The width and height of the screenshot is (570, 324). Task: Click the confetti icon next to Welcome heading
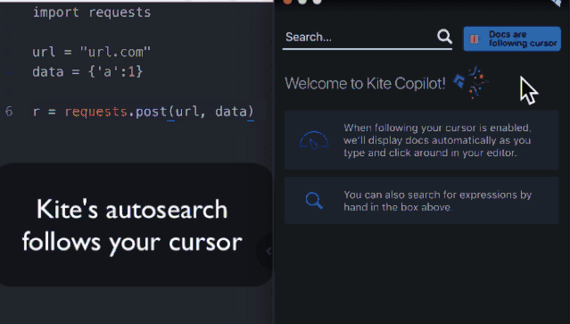(x=472, y=82)
